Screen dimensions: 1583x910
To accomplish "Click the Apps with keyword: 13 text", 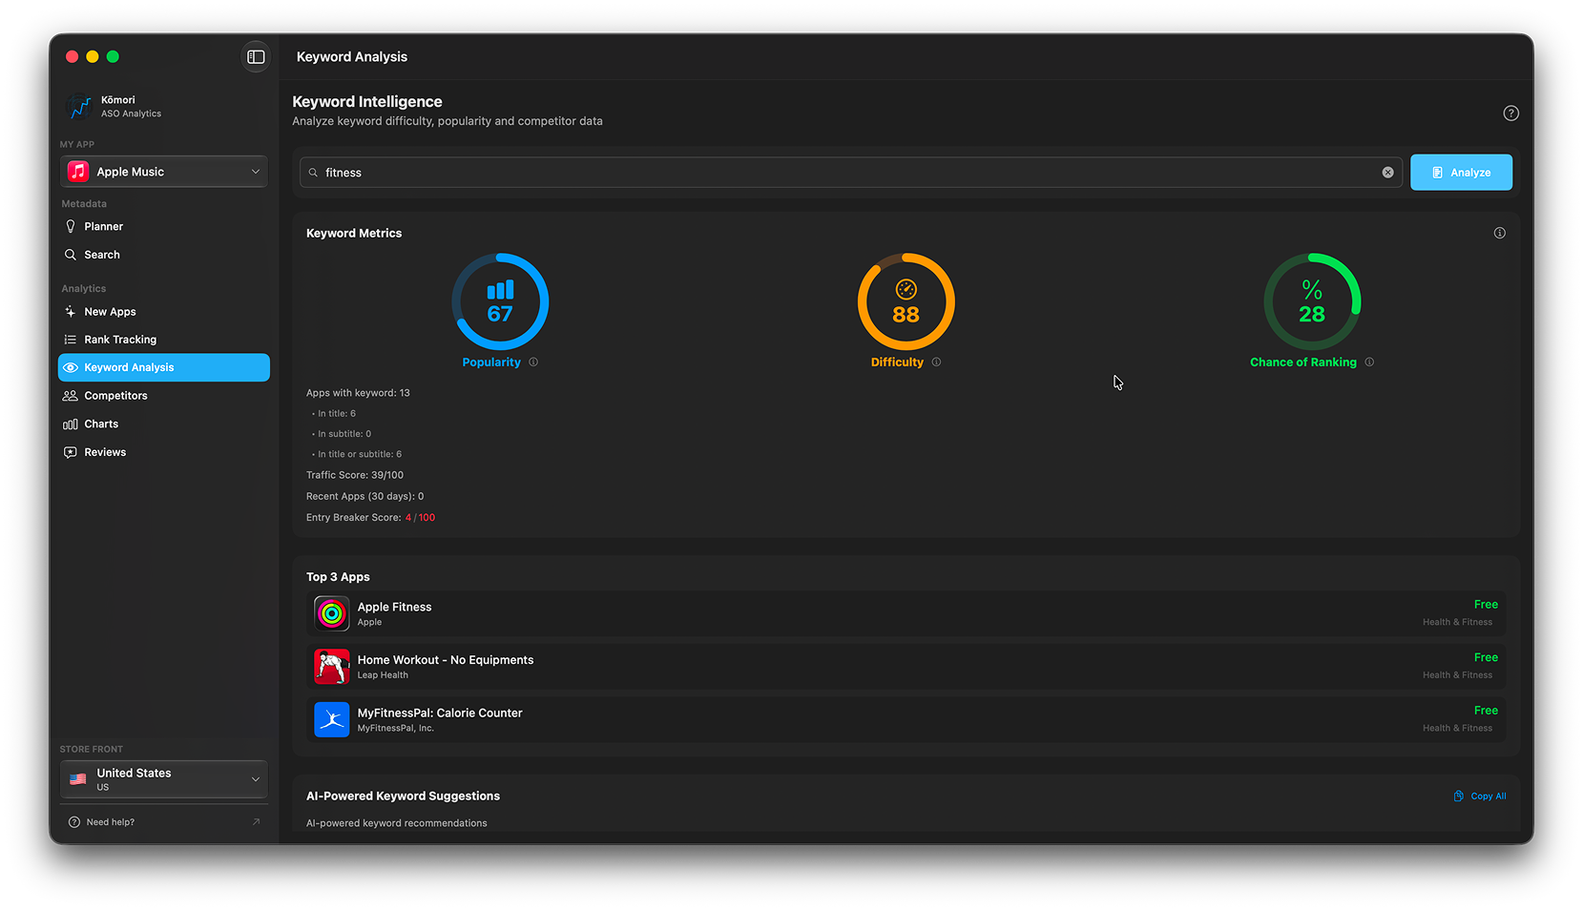I will click(x=358, y=393).
